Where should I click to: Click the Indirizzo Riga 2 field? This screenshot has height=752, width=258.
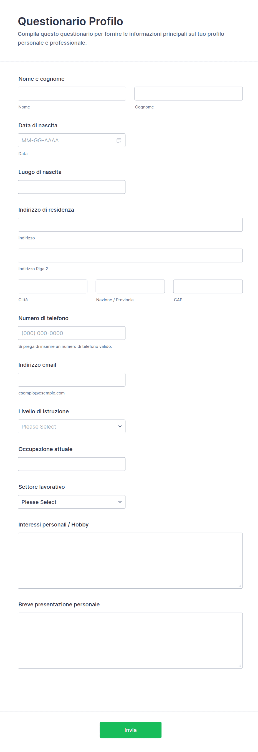coord(130,255)
